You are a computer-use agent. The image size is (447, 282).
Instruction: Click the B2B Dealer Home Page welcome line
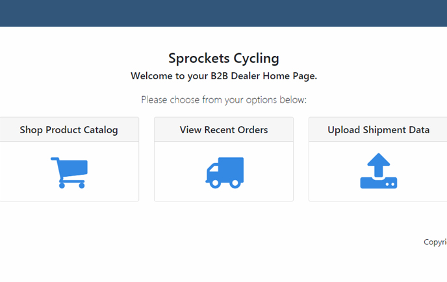tap(224, 76)
